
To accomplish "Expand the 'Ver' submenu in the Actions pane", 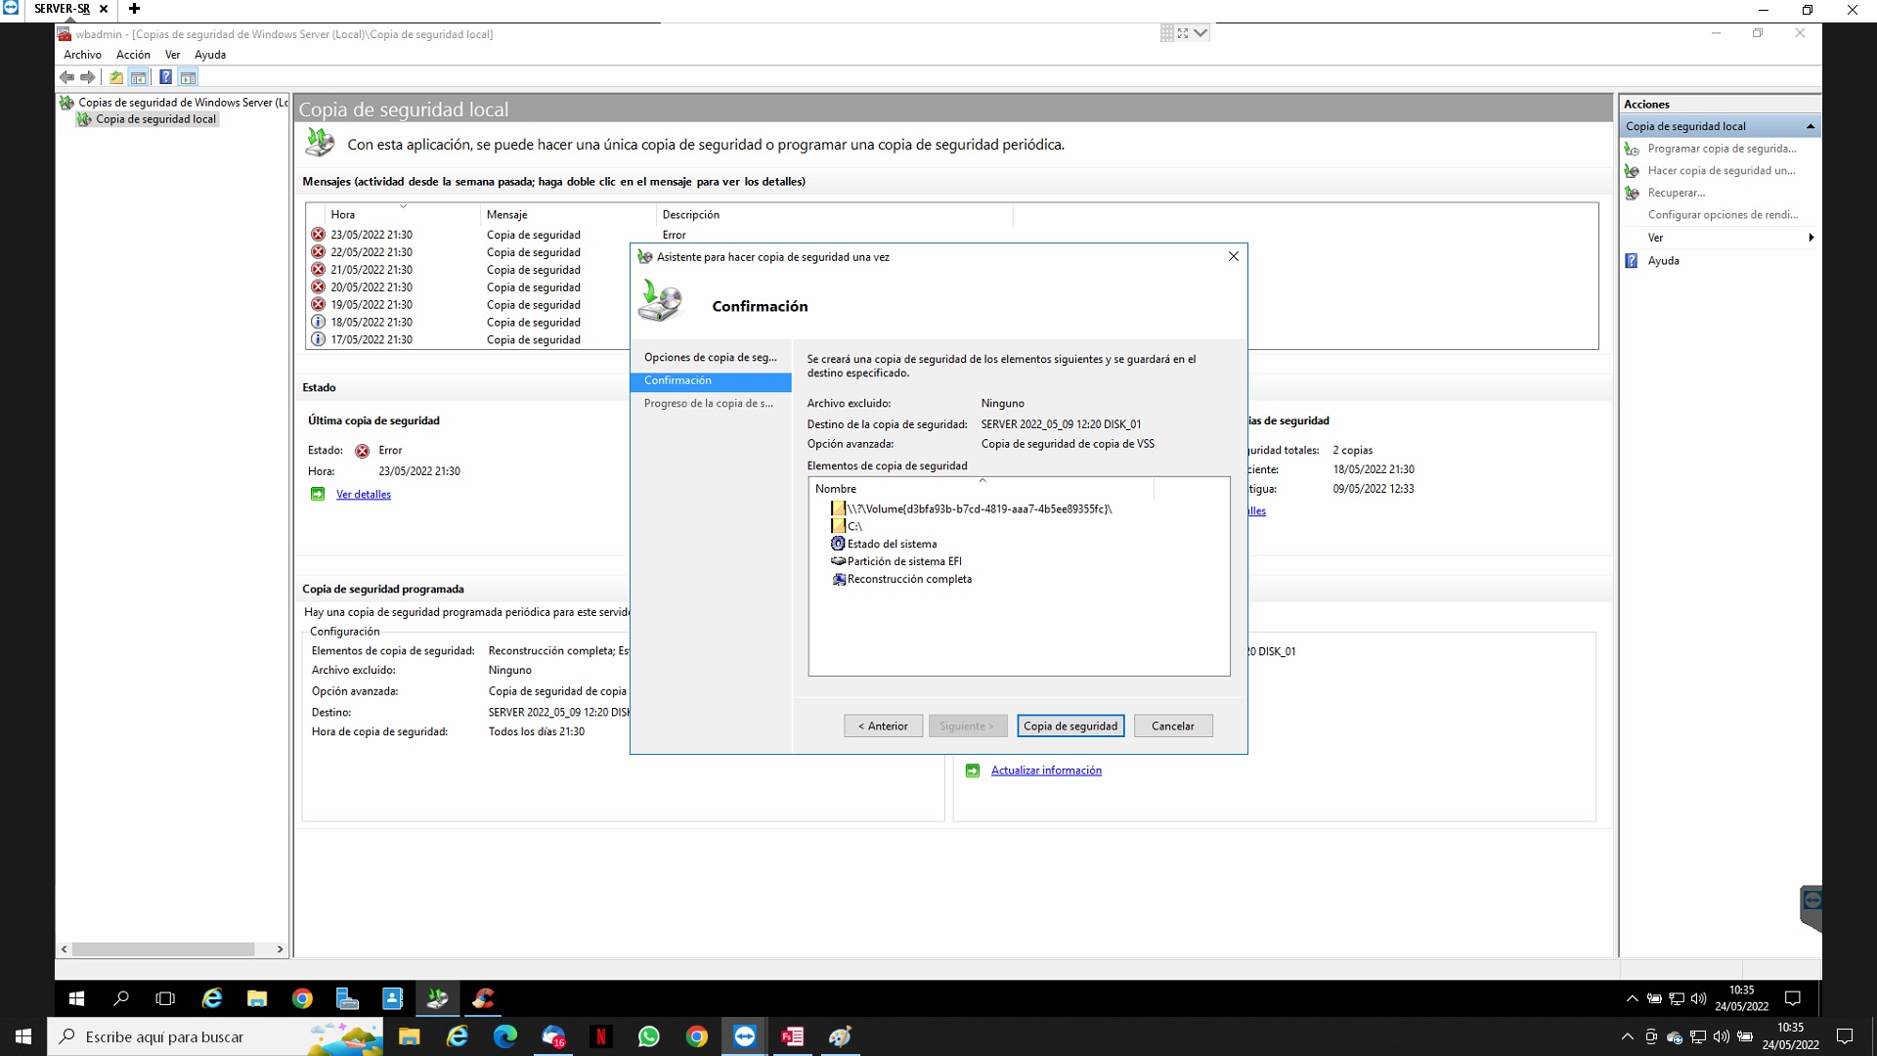I will point(1654,237).
